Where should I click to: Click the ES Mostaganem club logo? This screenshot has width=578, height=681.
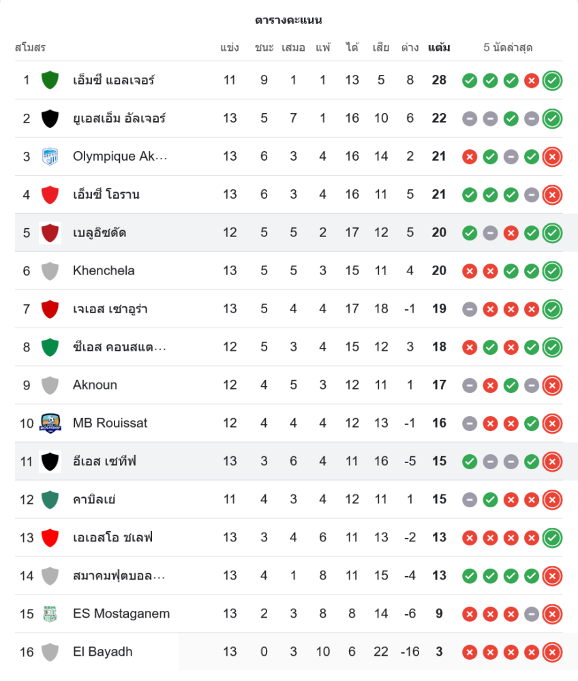point(50,614)
